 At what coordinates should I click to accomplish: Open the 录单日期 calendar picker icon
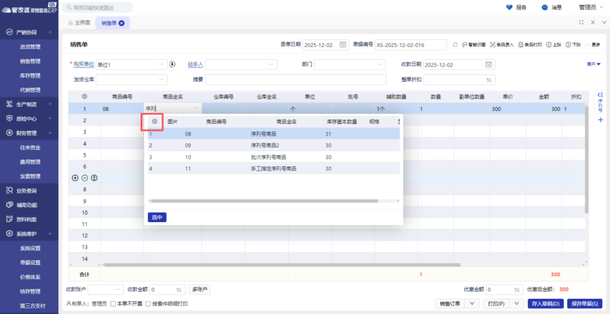tap(343, 45)
